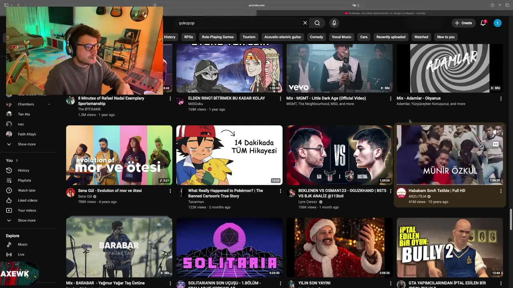The height and width of the screenshot is (288, 513).
Task: Select the Role-Playing Games chip
Action: pyautogui.click(x=218, y=37)
